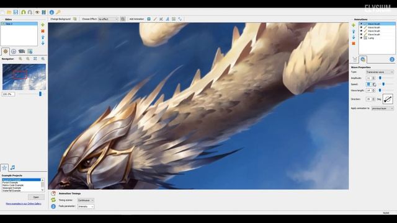Switch to the first animation properties tab

pos(355,59)
